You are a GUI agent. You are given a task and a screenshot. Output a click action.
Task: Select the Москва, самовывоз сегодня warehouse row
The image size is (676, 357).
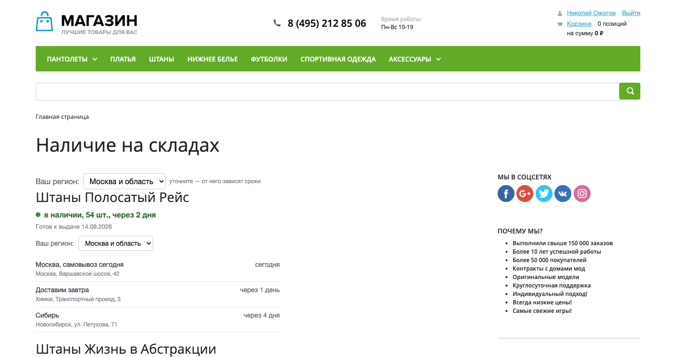click(x=158, y=269)
